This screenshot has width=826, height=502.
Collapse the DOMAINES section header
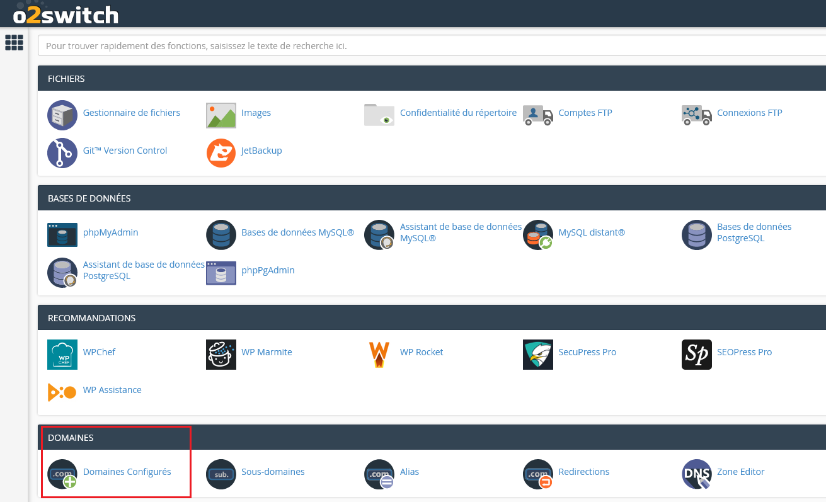point(432,437)
